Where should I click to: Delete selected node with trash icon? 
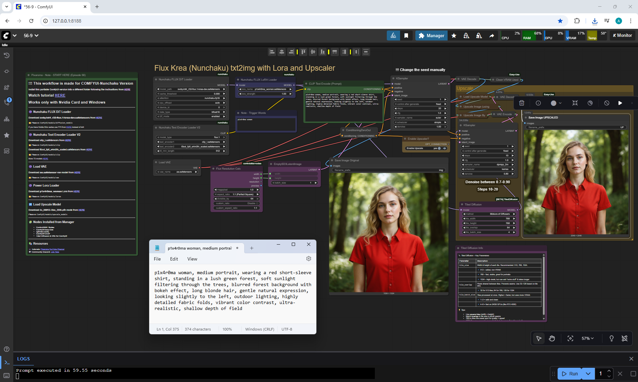522,103
